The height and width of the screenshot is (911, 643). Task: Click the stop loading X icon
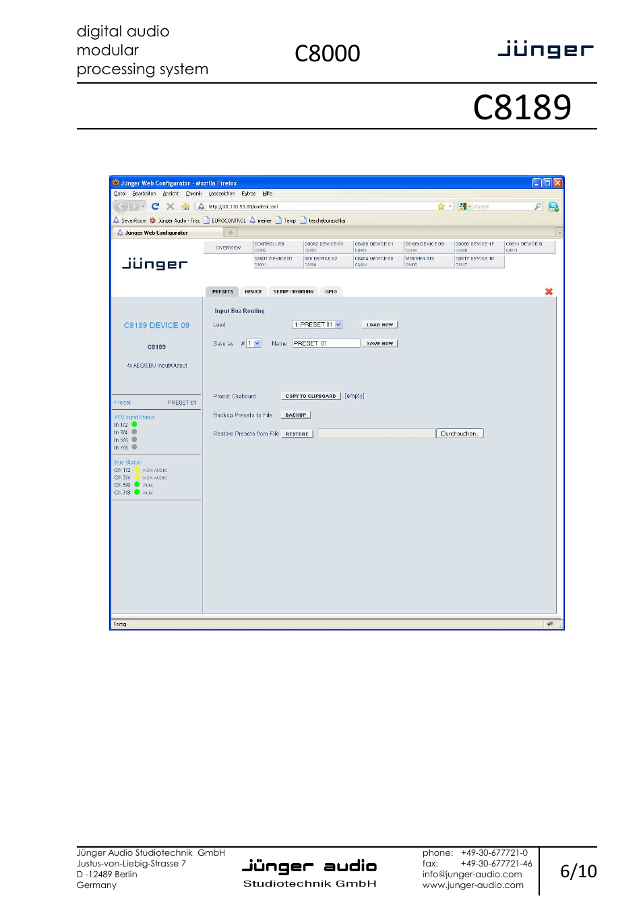click(x=170, y=206)
